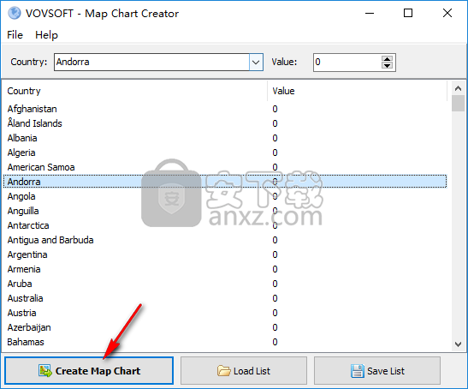Click the value 0 for Argentina
The image size is (468, 389).
(275, 254)
